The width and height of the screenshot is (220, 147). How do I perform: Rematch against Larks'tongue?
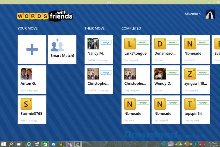pos(143,42)
